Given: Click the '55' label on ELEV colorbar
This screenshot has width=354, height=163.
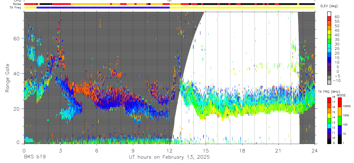Looking at the screenshot, I should [337, 22].
